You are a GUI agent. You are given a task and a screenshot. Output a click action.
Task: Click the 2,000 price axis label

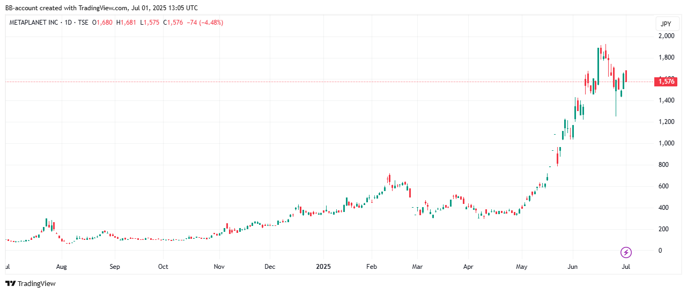[x=667, y=36]
